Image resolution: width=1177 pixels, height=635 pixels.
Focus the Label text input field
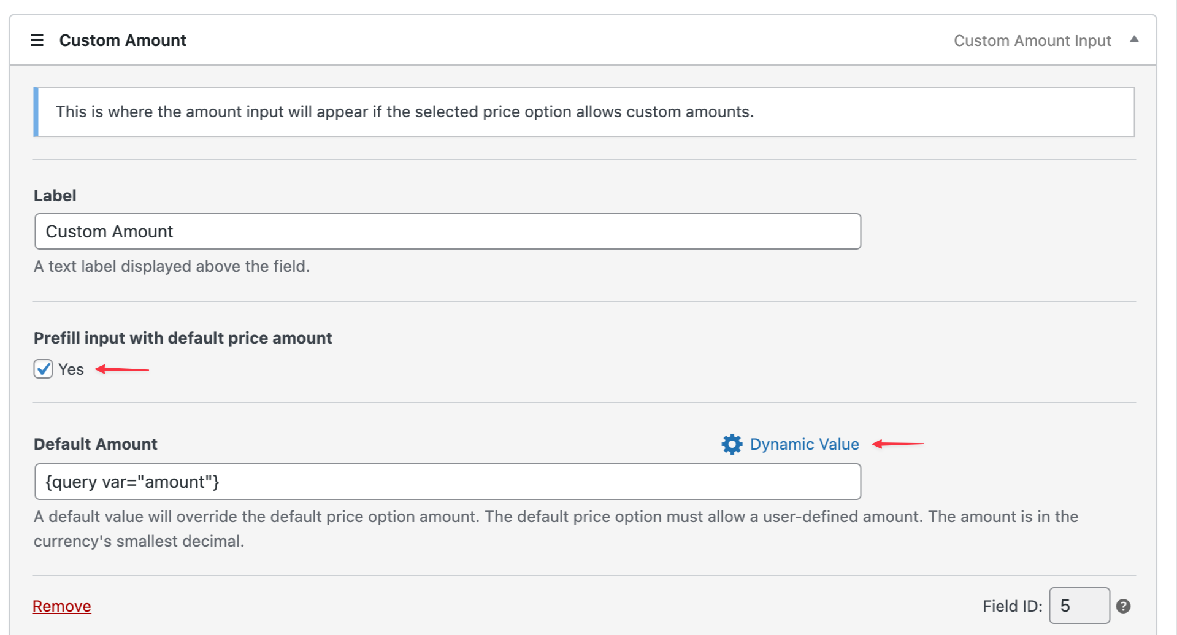click(448, 231)
